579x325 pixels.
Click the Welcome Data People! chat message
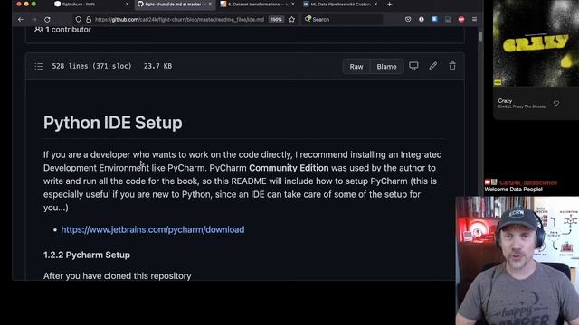[513, 190]
